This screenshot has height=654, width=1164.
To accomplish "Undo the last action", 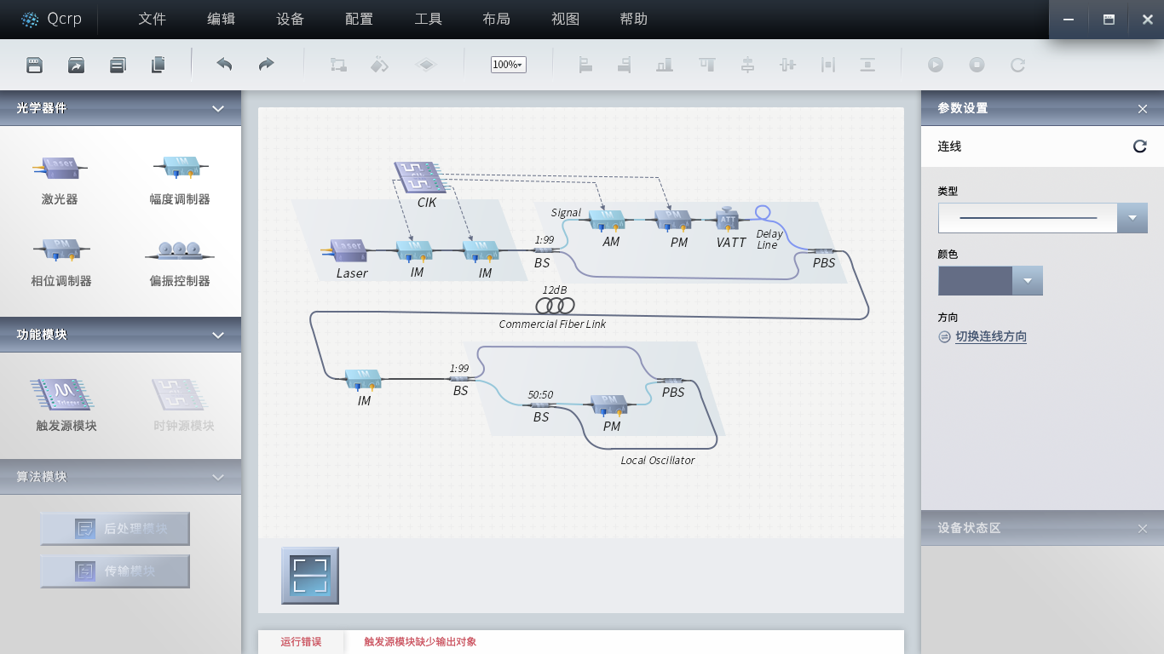I will click(224, 65).
